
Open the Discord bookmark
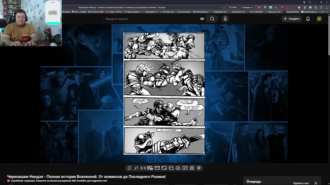pos(96,12)
